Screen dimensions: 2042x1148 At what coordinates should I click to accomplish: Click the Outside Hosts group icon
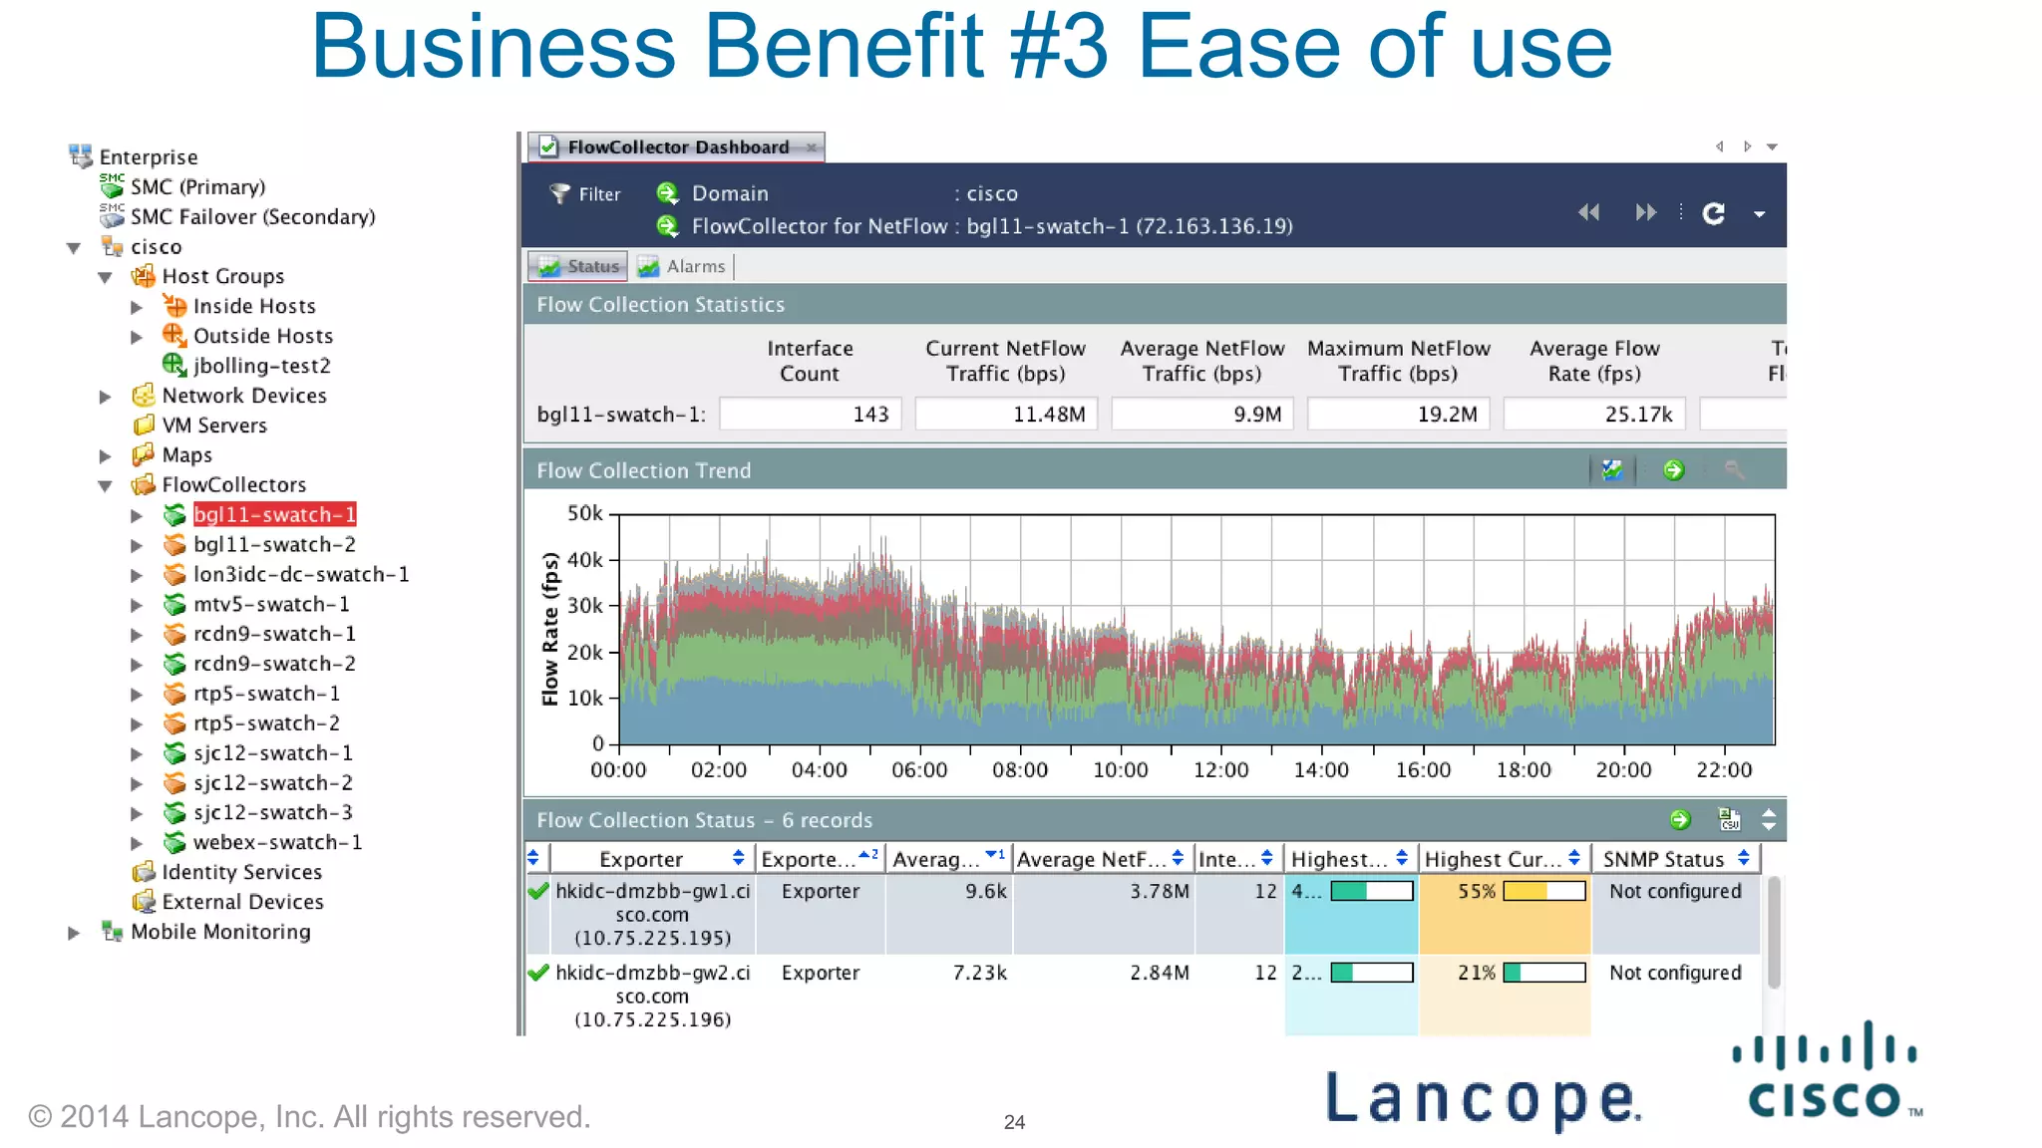point(174,336)
